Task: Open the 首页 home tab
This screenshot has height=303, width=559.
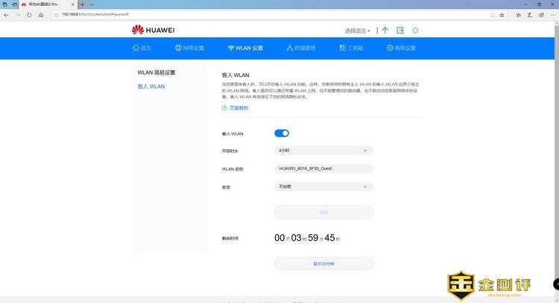Action: click(142, 48)
